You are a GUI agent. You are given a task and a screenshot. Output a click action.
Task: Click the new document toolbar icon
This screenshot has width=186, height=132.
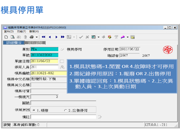click(x=6, y=37)
